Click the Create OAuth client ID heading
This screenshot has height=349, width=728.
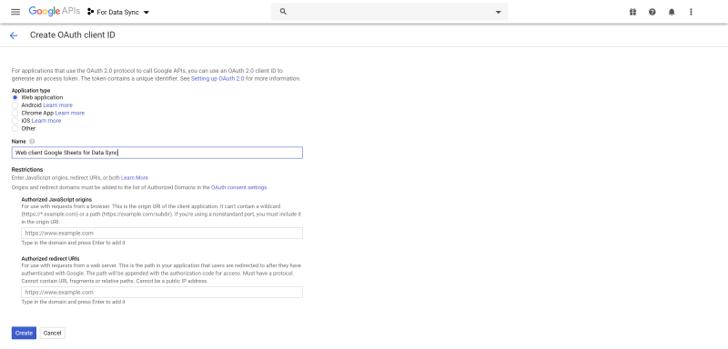(73, 35)
